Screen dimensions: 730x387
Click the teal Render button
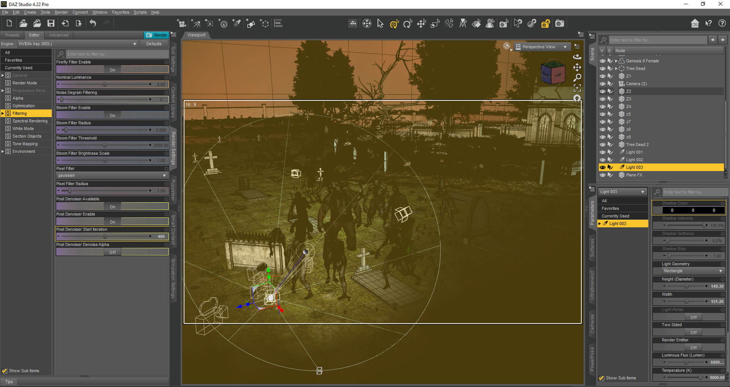click(156, 35)
